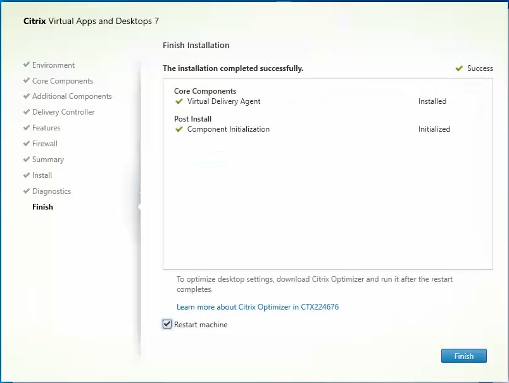
Task: Click the checkmark next to Diagnostics
Action: pyautogui.click(x=25, y=191)
